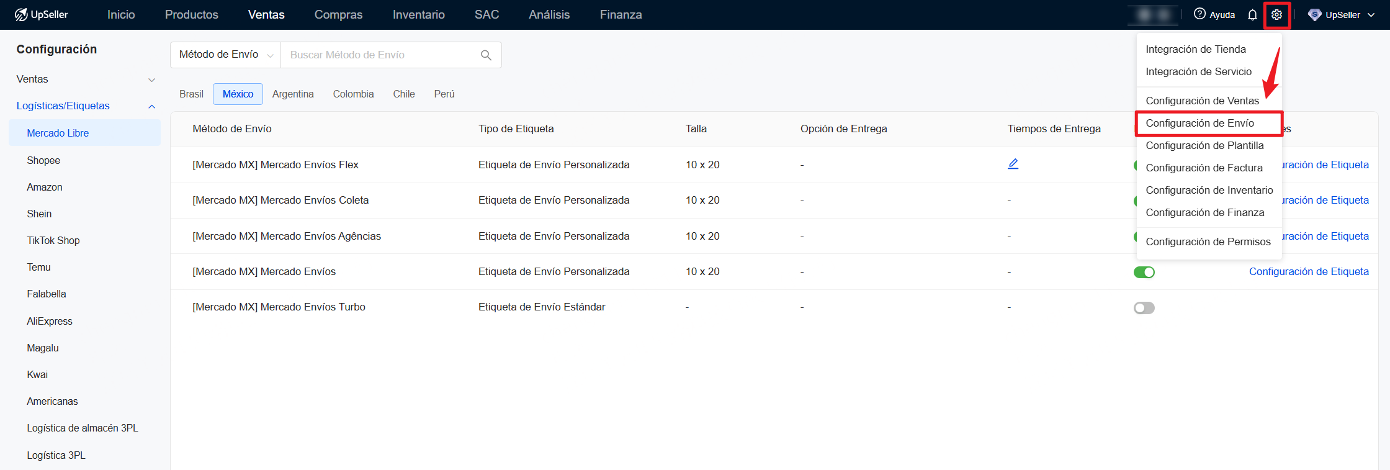Viewport: 1390px width, 470px height.
Task: Switch to the Colombia tab
Action: tap(353, 94)
